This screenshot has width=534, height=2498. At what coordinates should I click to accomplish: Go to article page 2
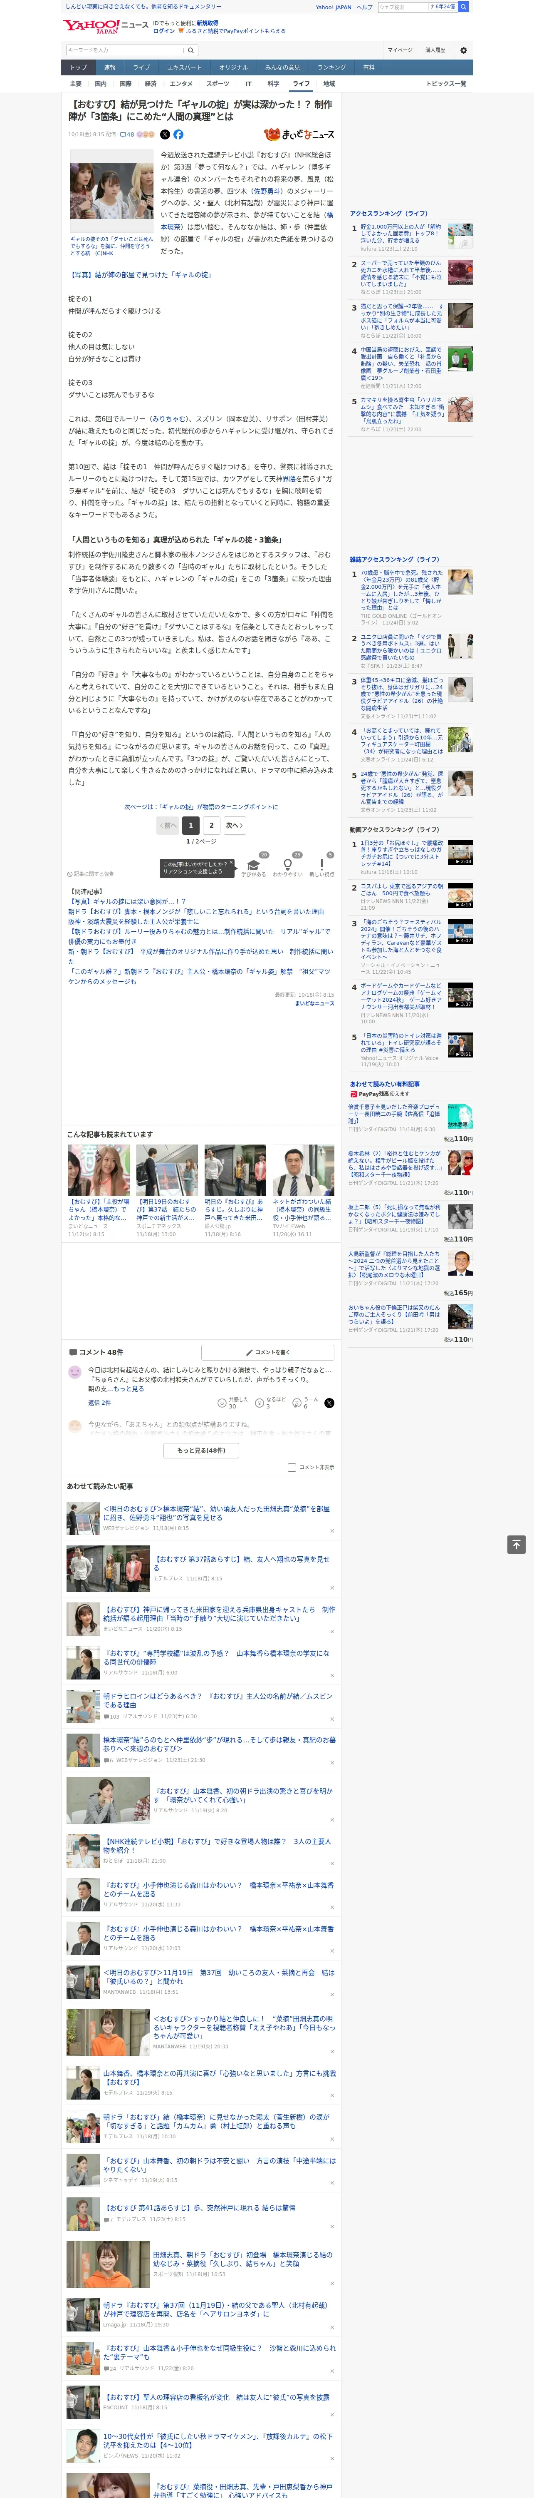click(x=211, y=825)
